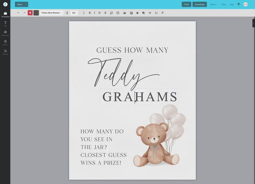The image size is (255, 184).
Task: Open the dark gray text color swatch
Action: (36, 13)
